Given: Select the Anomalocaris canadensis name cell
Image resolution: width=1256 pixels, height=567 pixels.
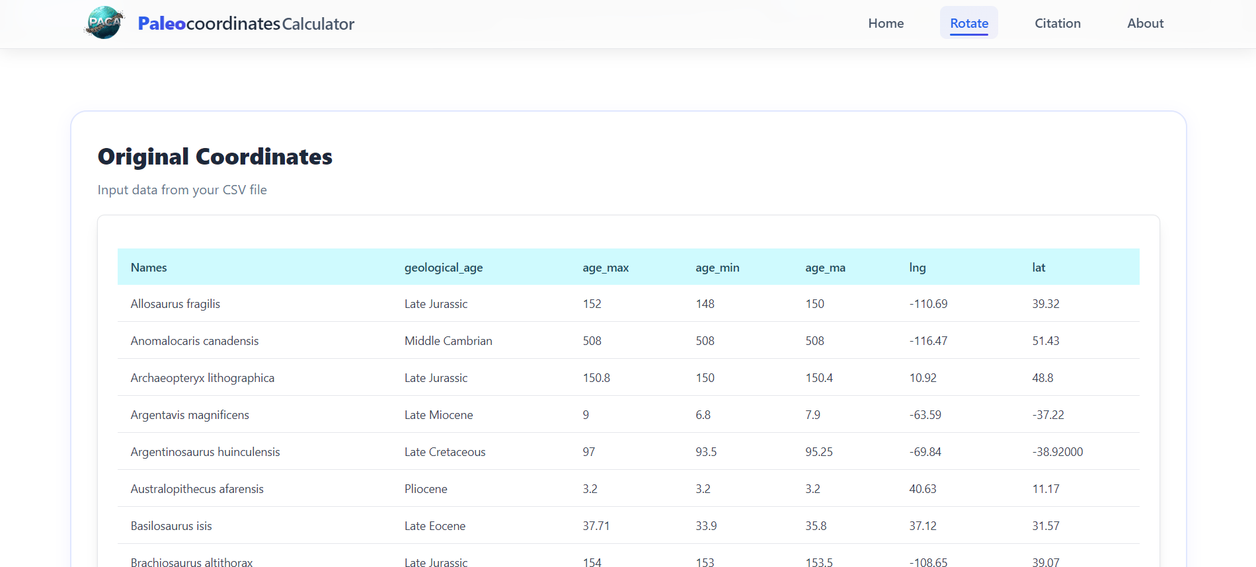Looking at the screenshot, I should [194, 341].
